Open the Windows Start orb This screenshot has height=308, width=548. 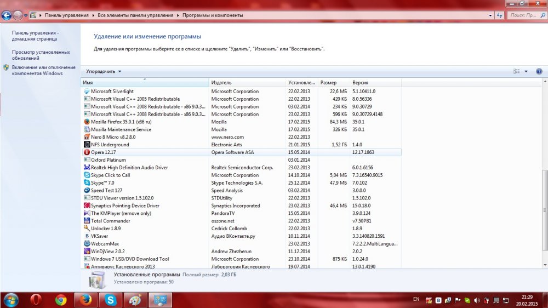coord(11,300)
